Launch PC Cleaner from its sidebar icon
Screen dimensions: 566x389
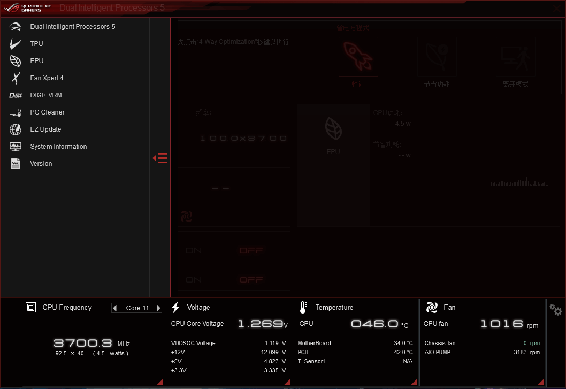tap(16, 112)
